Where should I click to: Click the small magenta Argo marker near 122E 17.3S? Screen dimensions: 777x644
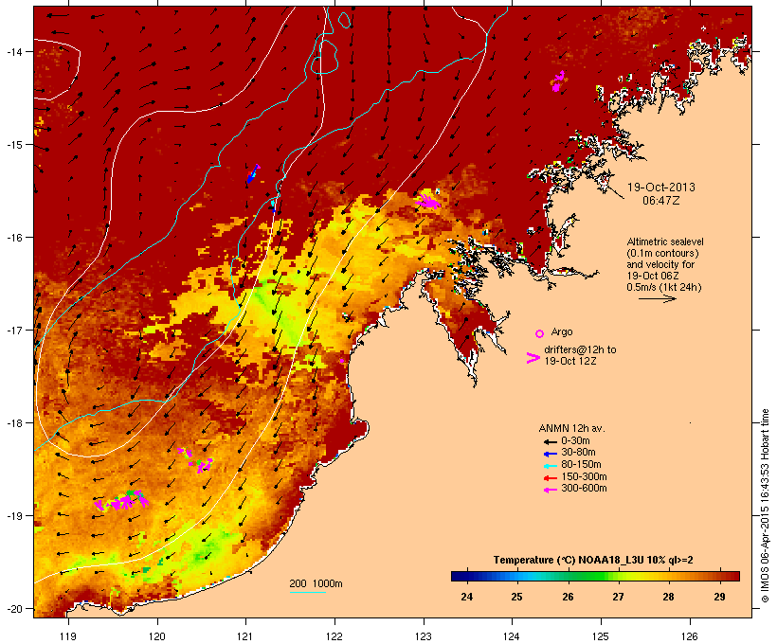(342, 361)
